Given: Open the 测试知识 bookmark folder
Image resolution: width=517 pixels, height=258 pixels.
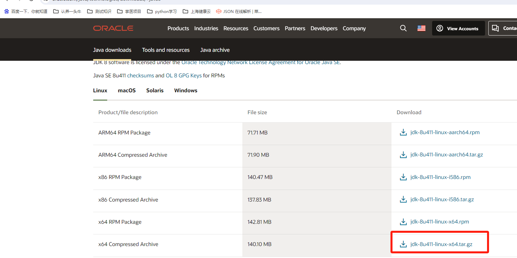Looking at the screenshot, I should (99, 11).
